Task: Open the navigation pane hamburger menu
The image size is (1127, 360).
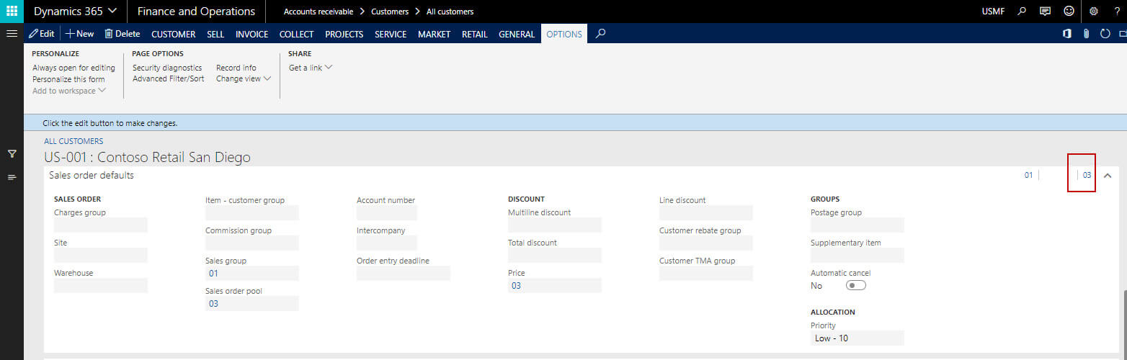Action: coord(12,34)
